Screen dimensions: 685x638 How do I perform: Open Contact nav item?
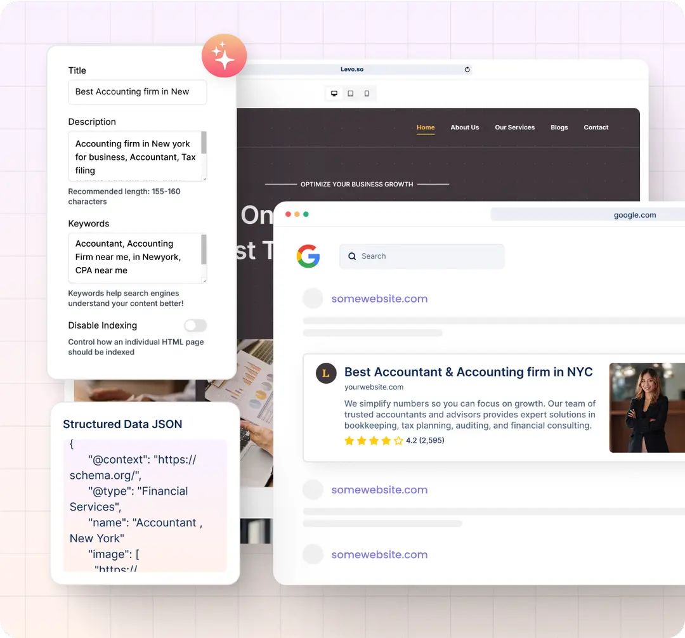[596, 127]
